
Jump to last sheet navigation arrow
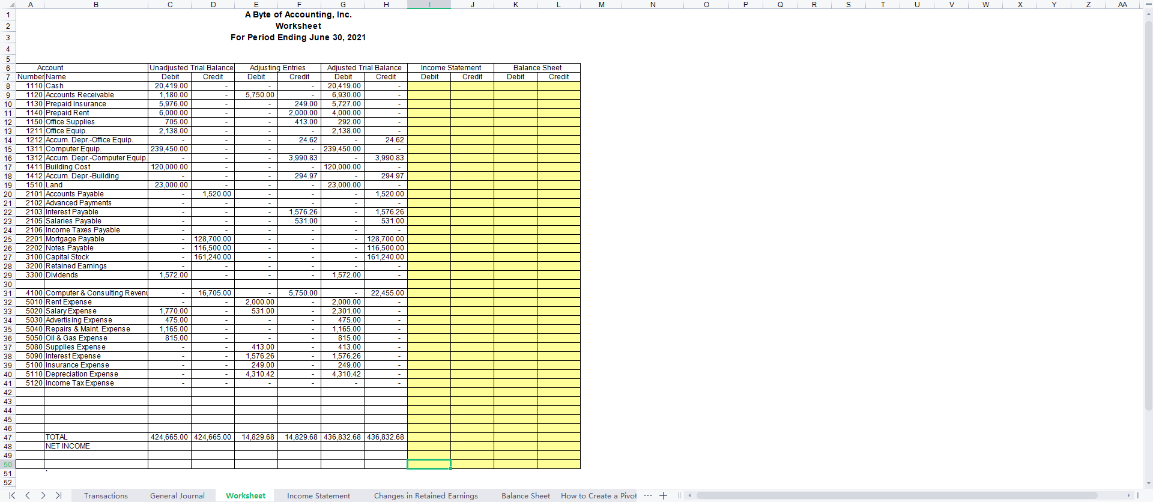coord(58,495)
